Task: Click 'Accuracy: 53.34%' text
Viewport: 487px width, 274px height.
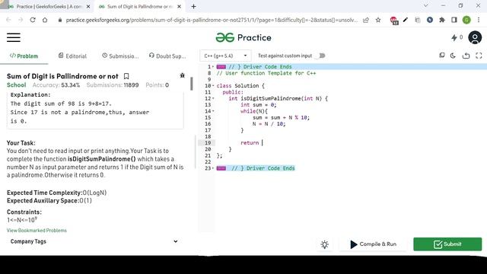Action: [56, 85]
